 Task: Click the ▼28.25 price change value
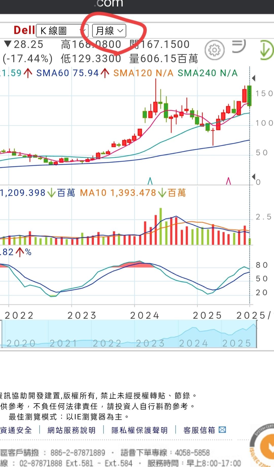[24, 44]
